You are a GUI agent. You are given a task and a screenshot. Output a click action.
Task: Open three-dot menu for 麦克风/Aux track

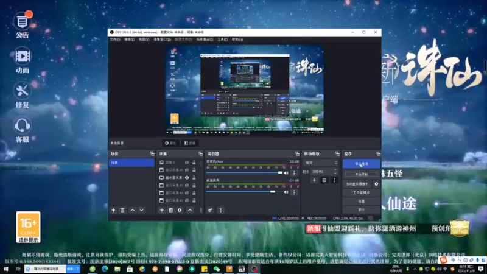pyautogui.click(x=295, y=173)
